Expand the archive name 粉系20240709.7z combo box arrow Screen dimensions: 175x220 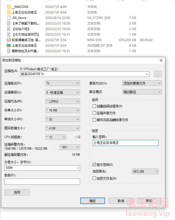(x=147, y=74)
